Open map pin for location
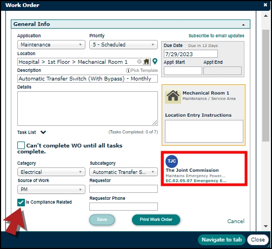The width and height of the screenshot is (272, 249). tap(155, 62)
